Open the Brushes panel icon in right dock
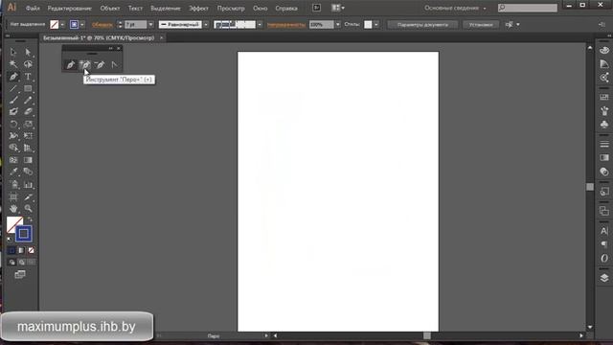 pos(604,111)
